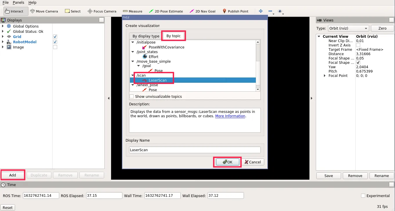Open the view Type dropdown
The width and height of the screenshot is (395, 211).
coord(348,28)
